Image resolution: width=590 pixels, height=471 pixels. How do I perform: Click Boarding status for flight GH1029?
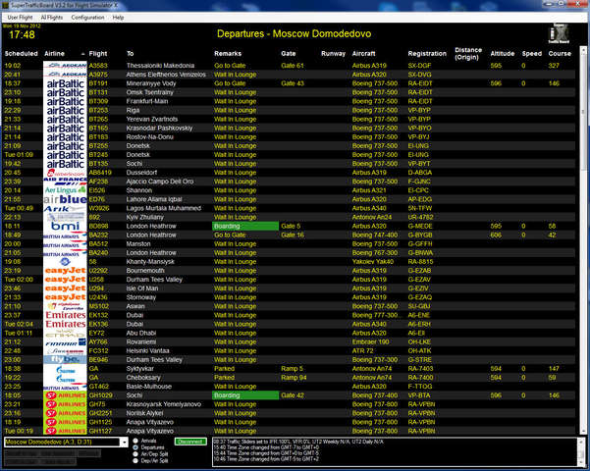pos(245,395)
